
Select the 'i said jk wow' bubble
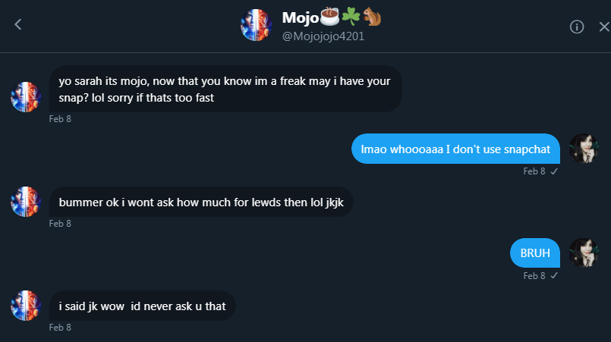(x=142, y=306)
